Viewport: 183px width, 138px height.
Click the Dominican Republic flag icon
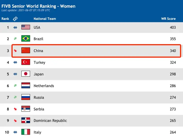(x=26, y=120)
